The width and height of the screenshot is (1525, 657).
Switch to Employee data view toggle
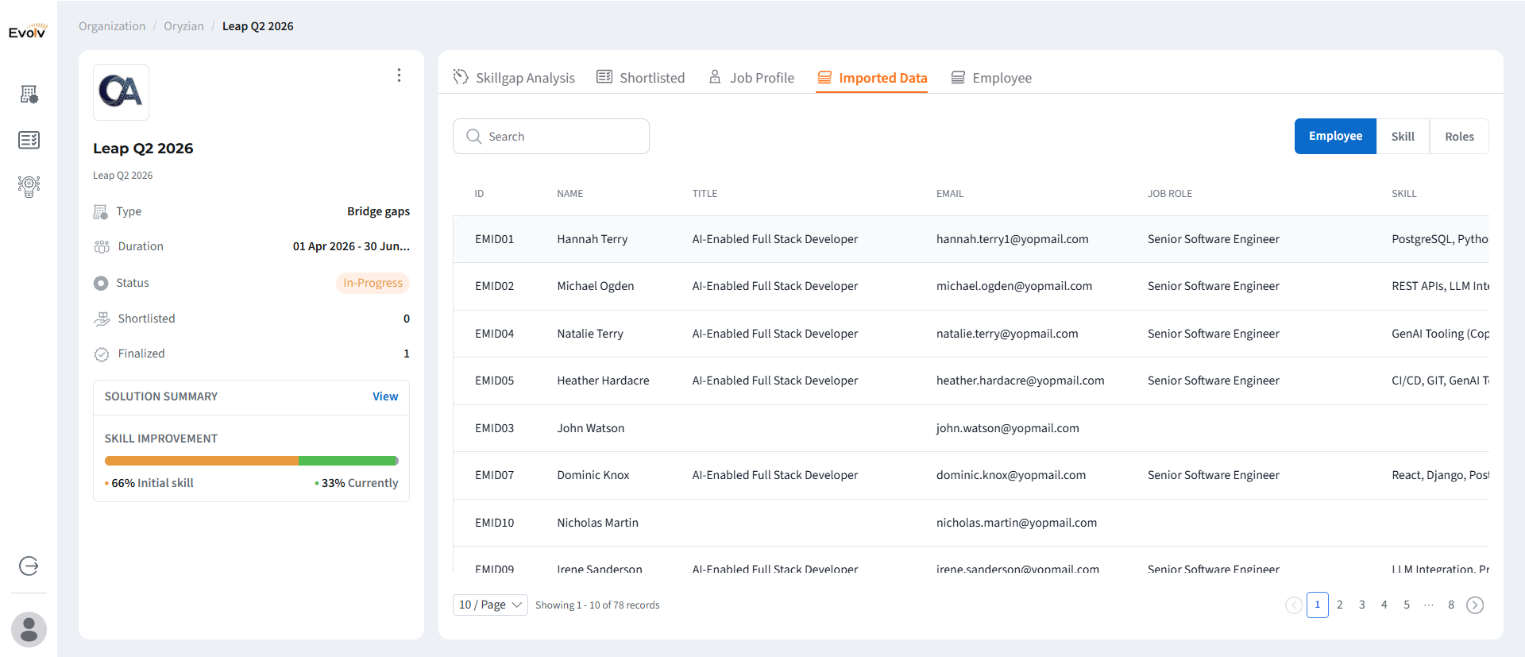(1335, 137)
